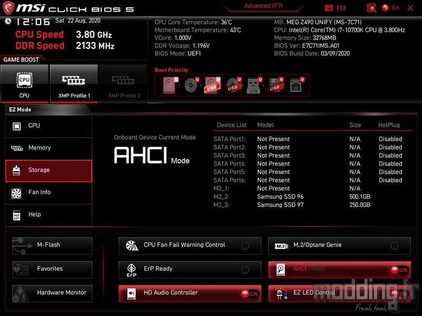Click the Storage drive sidebar icon

pyautogui.click(x=16, y=170)
